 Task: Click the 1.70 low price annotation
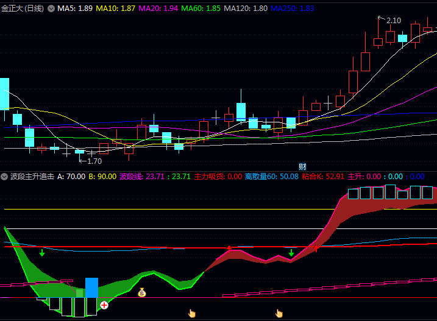(94, 161)
